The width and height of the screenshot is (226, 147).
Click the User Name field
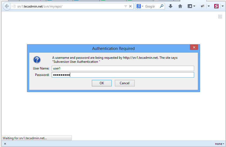point(123,68)
